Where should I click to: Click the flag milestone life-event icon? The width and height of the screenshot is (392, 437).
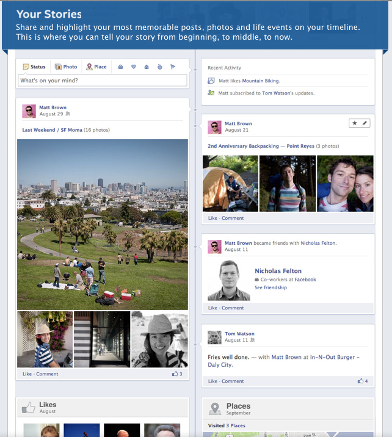173,67
